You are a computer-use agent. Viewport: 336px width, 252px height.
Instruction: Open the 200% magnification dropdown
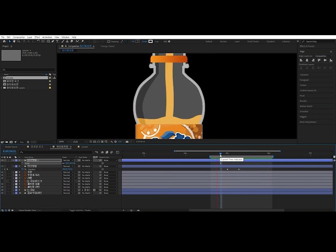(x=64, y=142)
